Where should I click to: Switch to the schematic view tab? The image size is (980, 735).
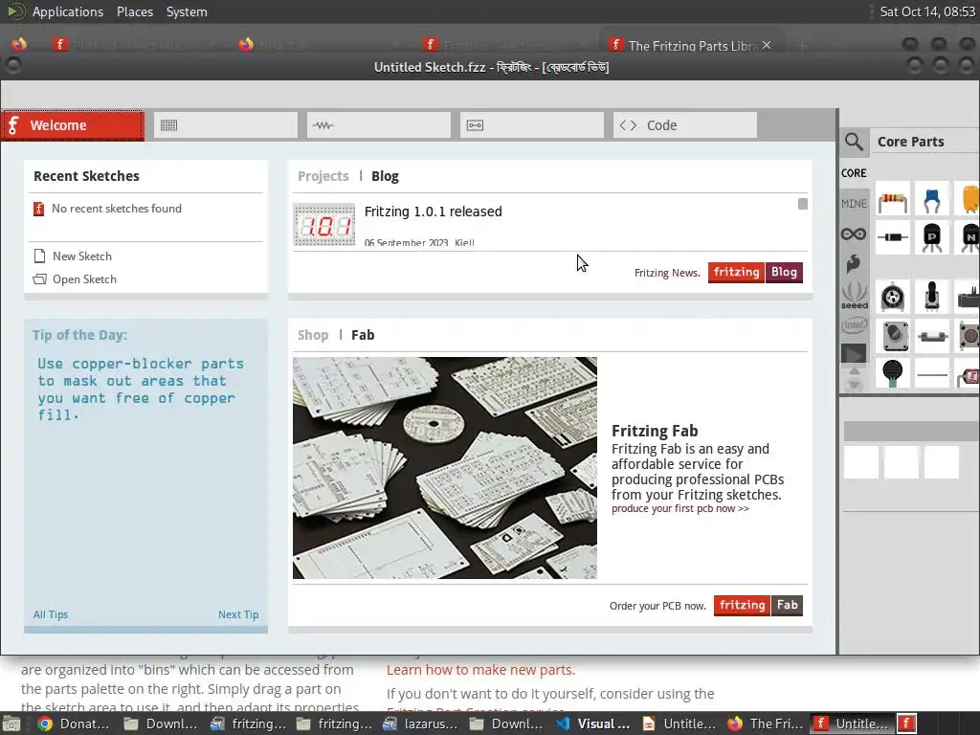tap(379, 125)
